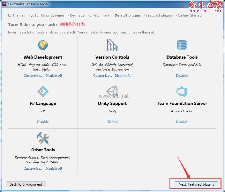Disable the Unity Support plugin
This screenshot has height=192, width=225.
click(x=112, y=122)
